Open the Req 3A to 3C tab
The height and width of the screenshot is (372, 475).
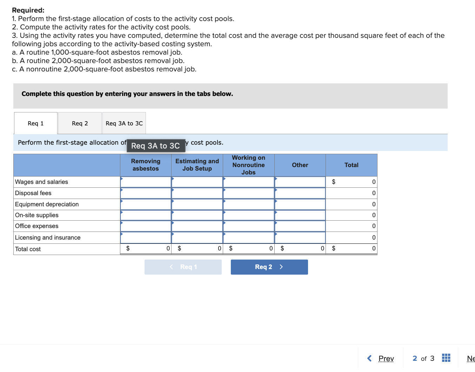tap(124, 123)
